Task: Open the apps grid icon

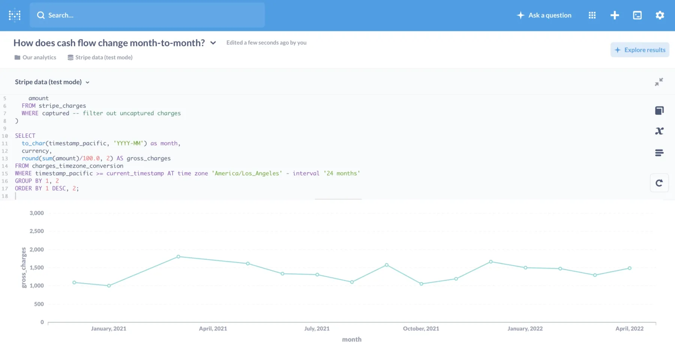Action: pyautogui.click(x=592, y=15)
